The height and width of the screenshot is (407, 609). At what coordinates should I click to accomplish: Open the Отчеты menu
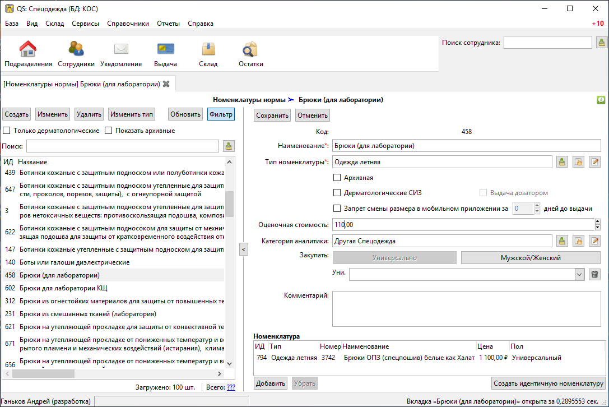pos(168,24)
